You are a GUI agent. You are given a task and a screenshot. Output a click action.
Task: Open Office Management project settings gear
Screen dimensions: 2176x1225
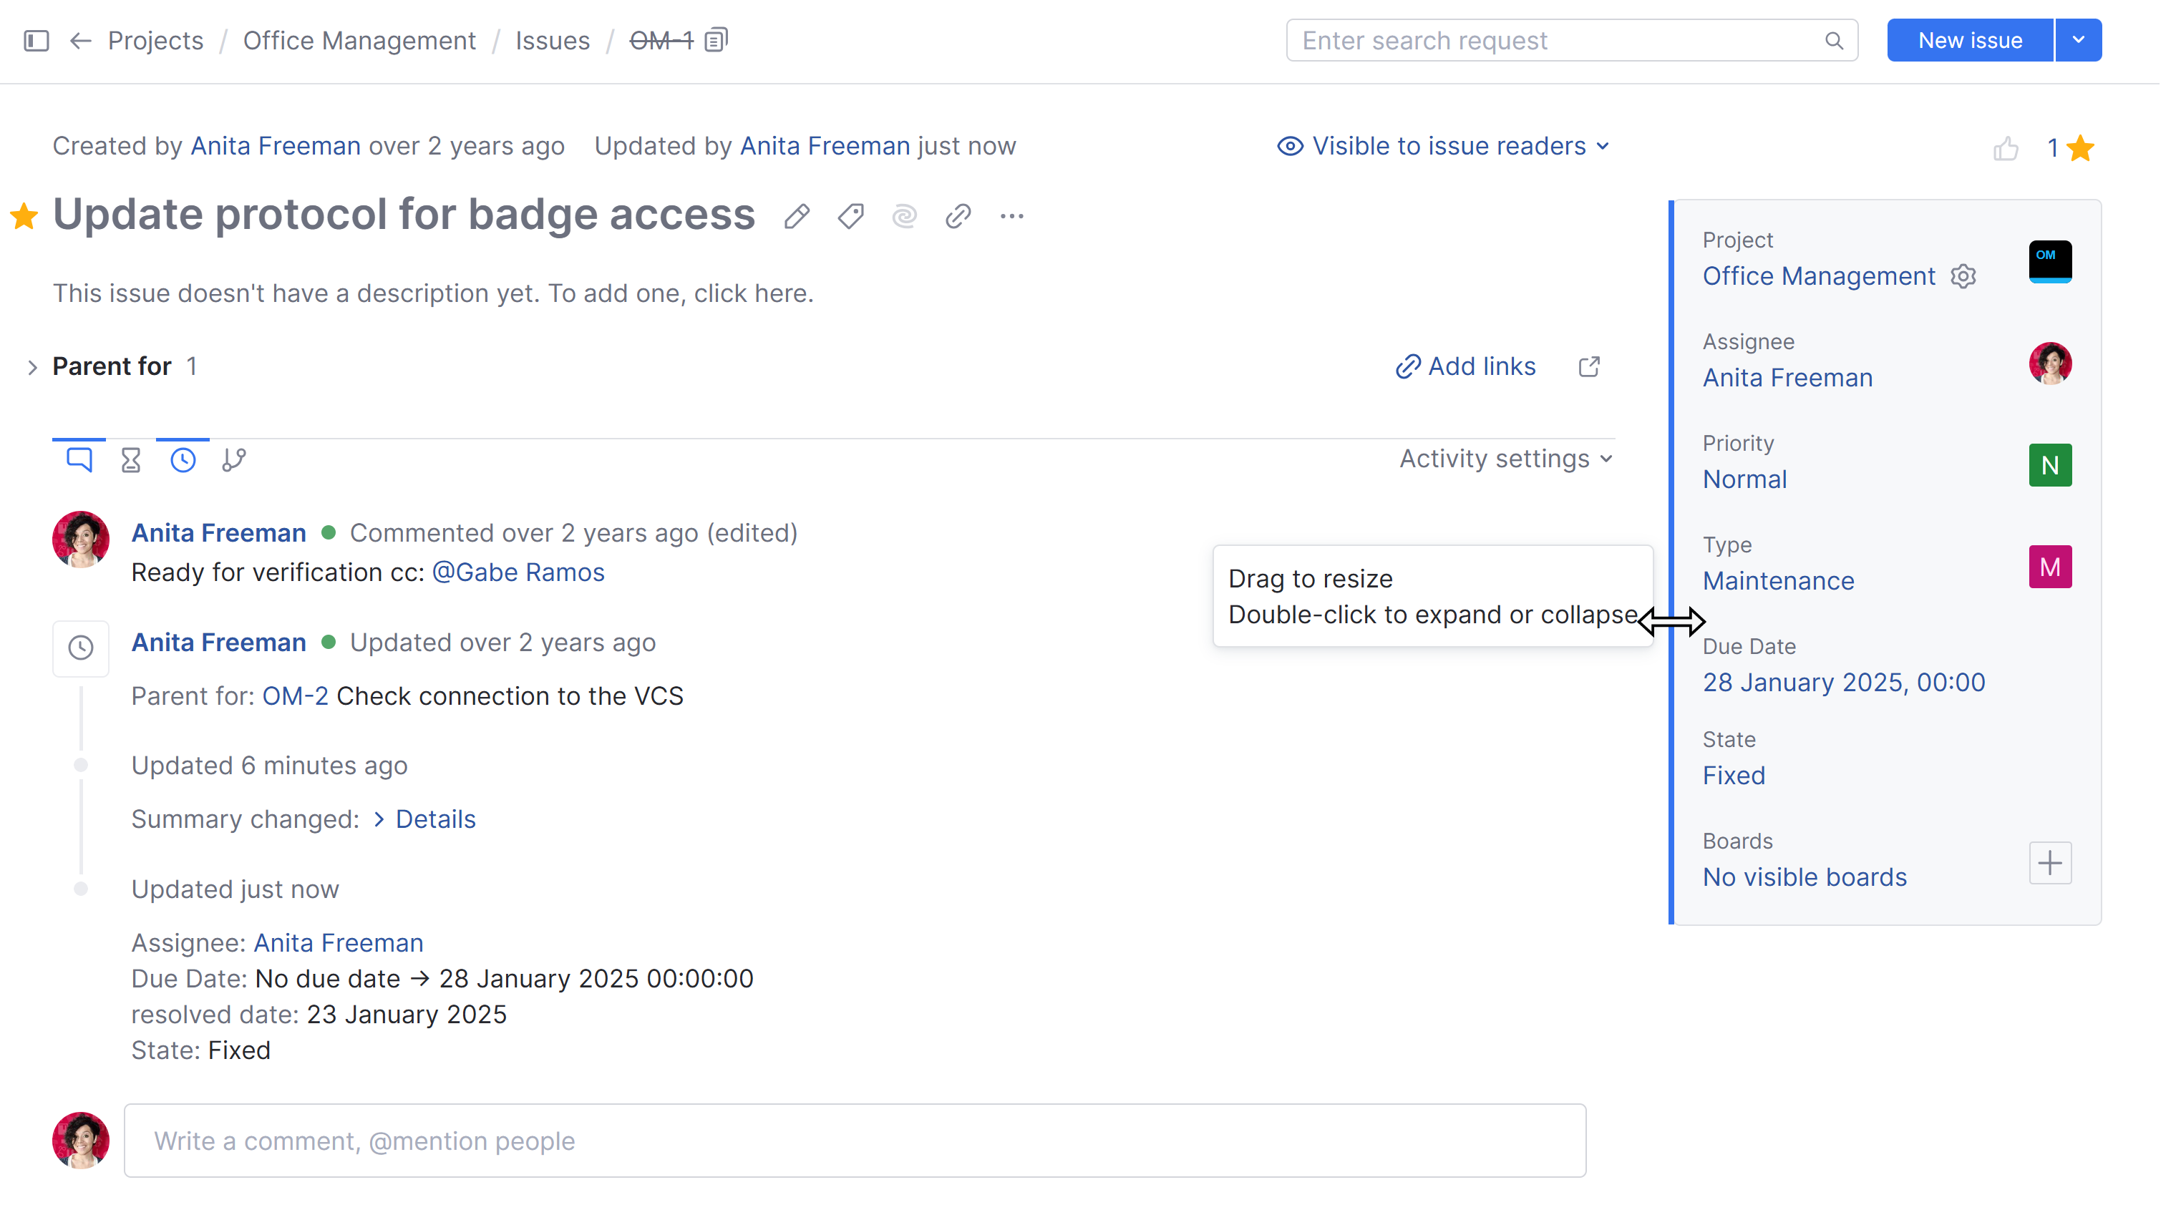click(x=1962, y=276)
